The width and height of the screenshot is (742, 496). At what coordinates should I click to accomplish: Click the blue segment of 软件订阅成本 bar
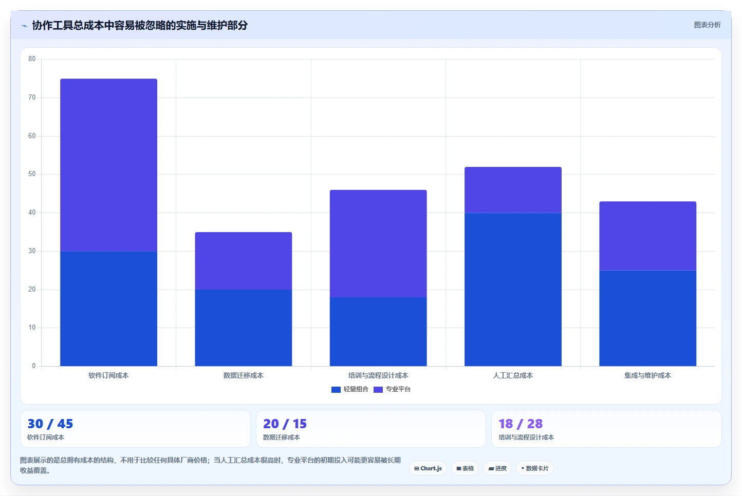(108, 309)
